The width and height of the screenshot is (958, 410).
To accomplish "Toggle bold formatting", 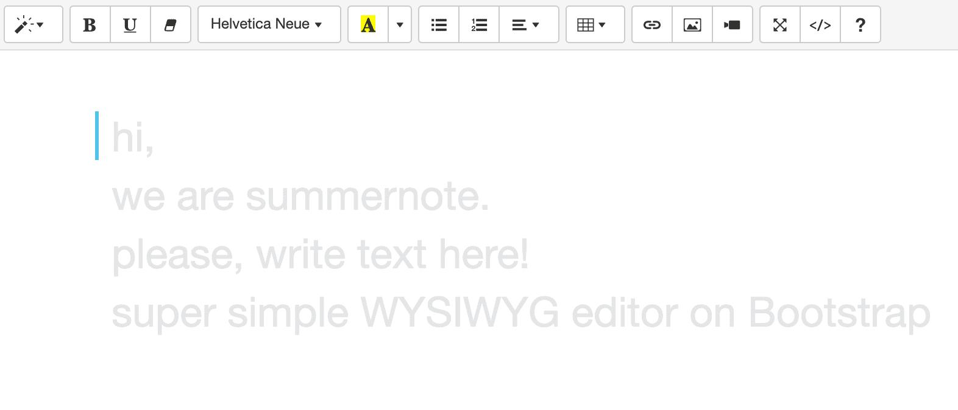I will point(90,24).
